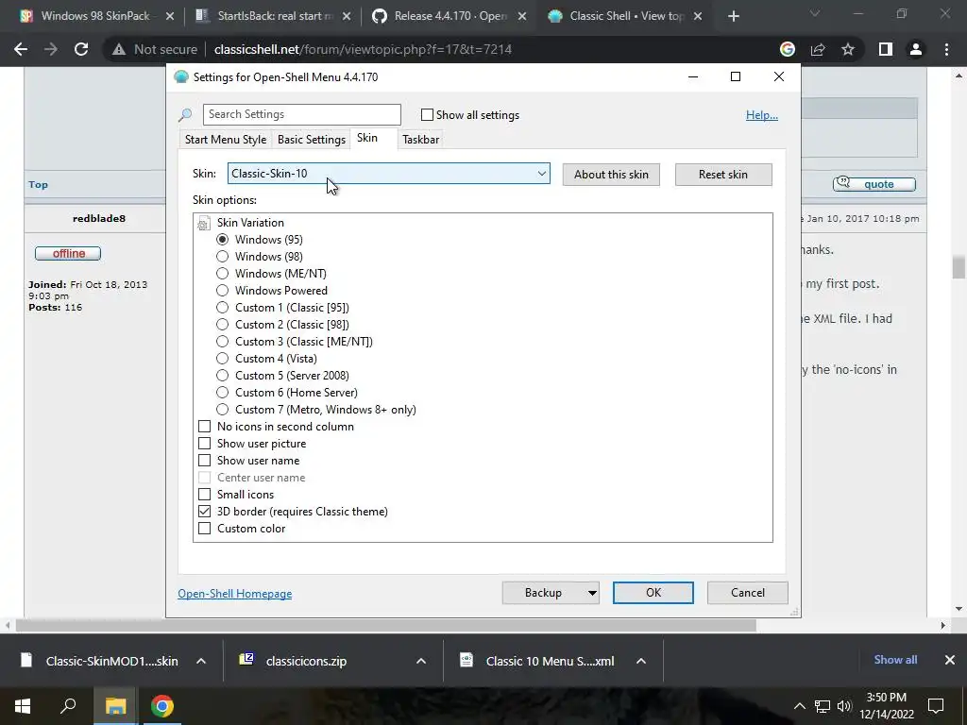Viewport: 967px width, 725px height.
Task: Click the Chrome profile avatar icon
Action: (x=916, y=49)
